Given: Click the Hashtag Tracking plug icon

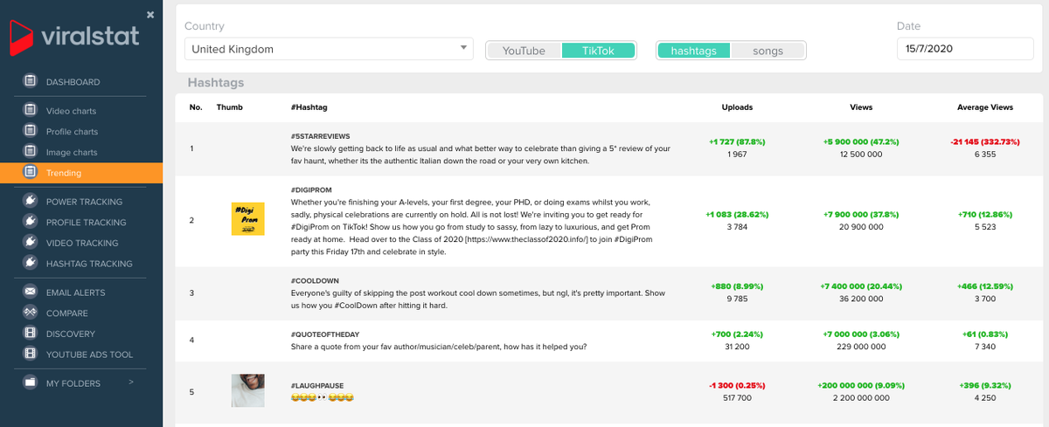Looking at the screenshot, I should tap(31, 264).
